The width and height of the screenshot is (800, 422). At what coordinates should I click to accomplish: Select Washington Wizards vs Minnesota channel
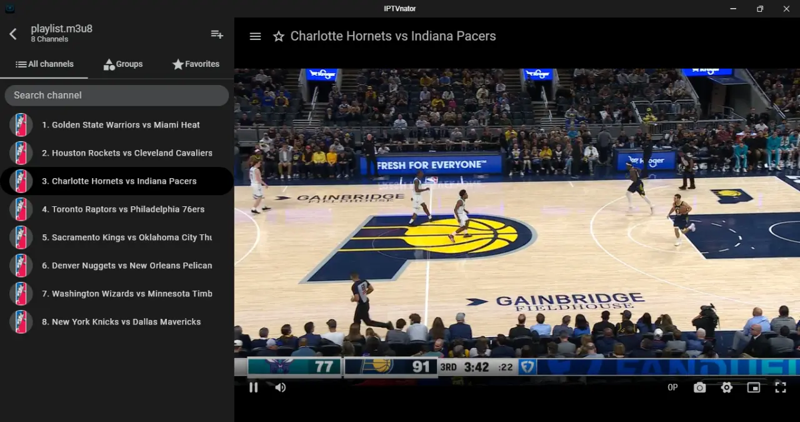tap(117, 293)
